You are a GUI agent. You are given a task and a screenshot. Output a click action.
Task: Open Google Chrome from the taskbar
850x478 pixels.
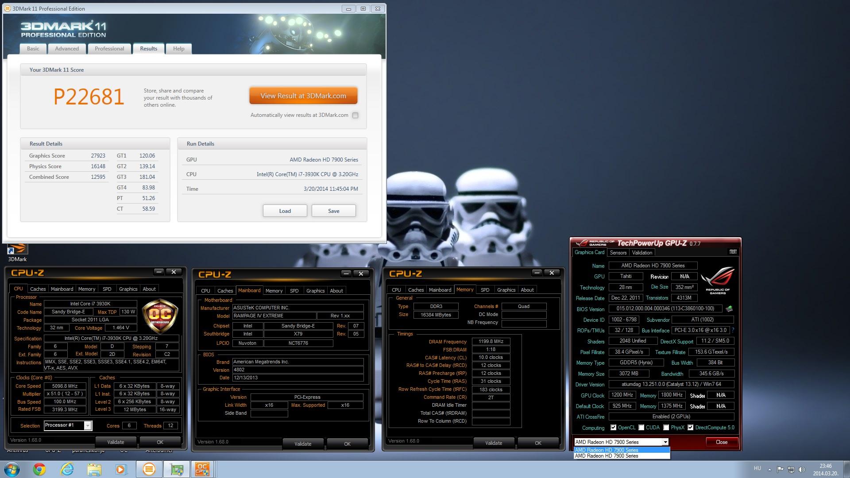pyautogui.click(x=39, y=469)
